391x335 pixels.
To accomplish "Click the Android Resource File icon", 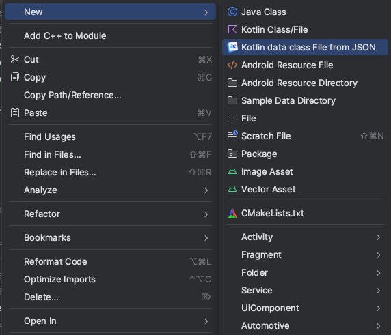I will [x=232, y=65].
